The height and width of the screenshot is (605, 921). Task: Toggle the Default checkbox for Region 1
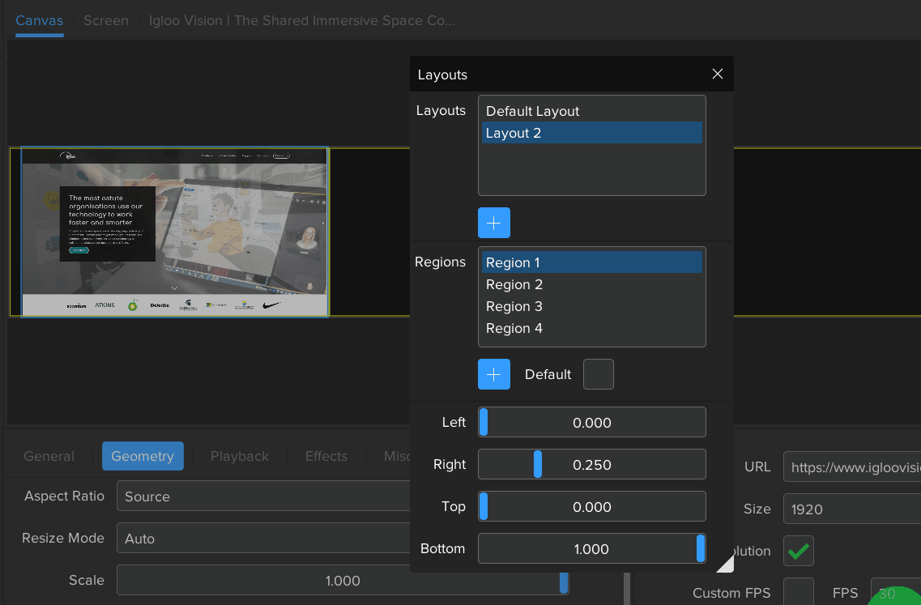598,373
